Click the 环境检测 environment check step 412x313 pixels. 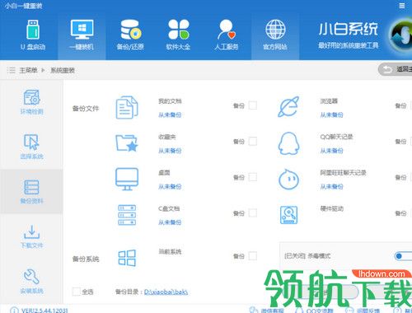(x=31, y=102)
